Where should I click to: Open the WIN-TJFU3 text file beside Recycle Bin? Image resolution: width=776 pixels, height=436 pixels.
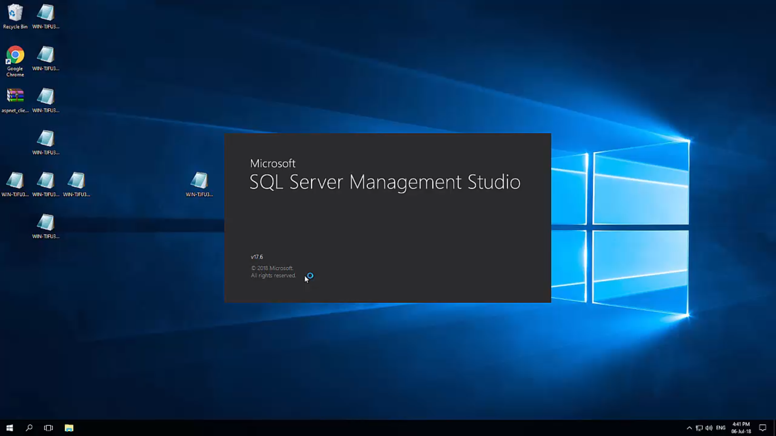pos(45,12)
